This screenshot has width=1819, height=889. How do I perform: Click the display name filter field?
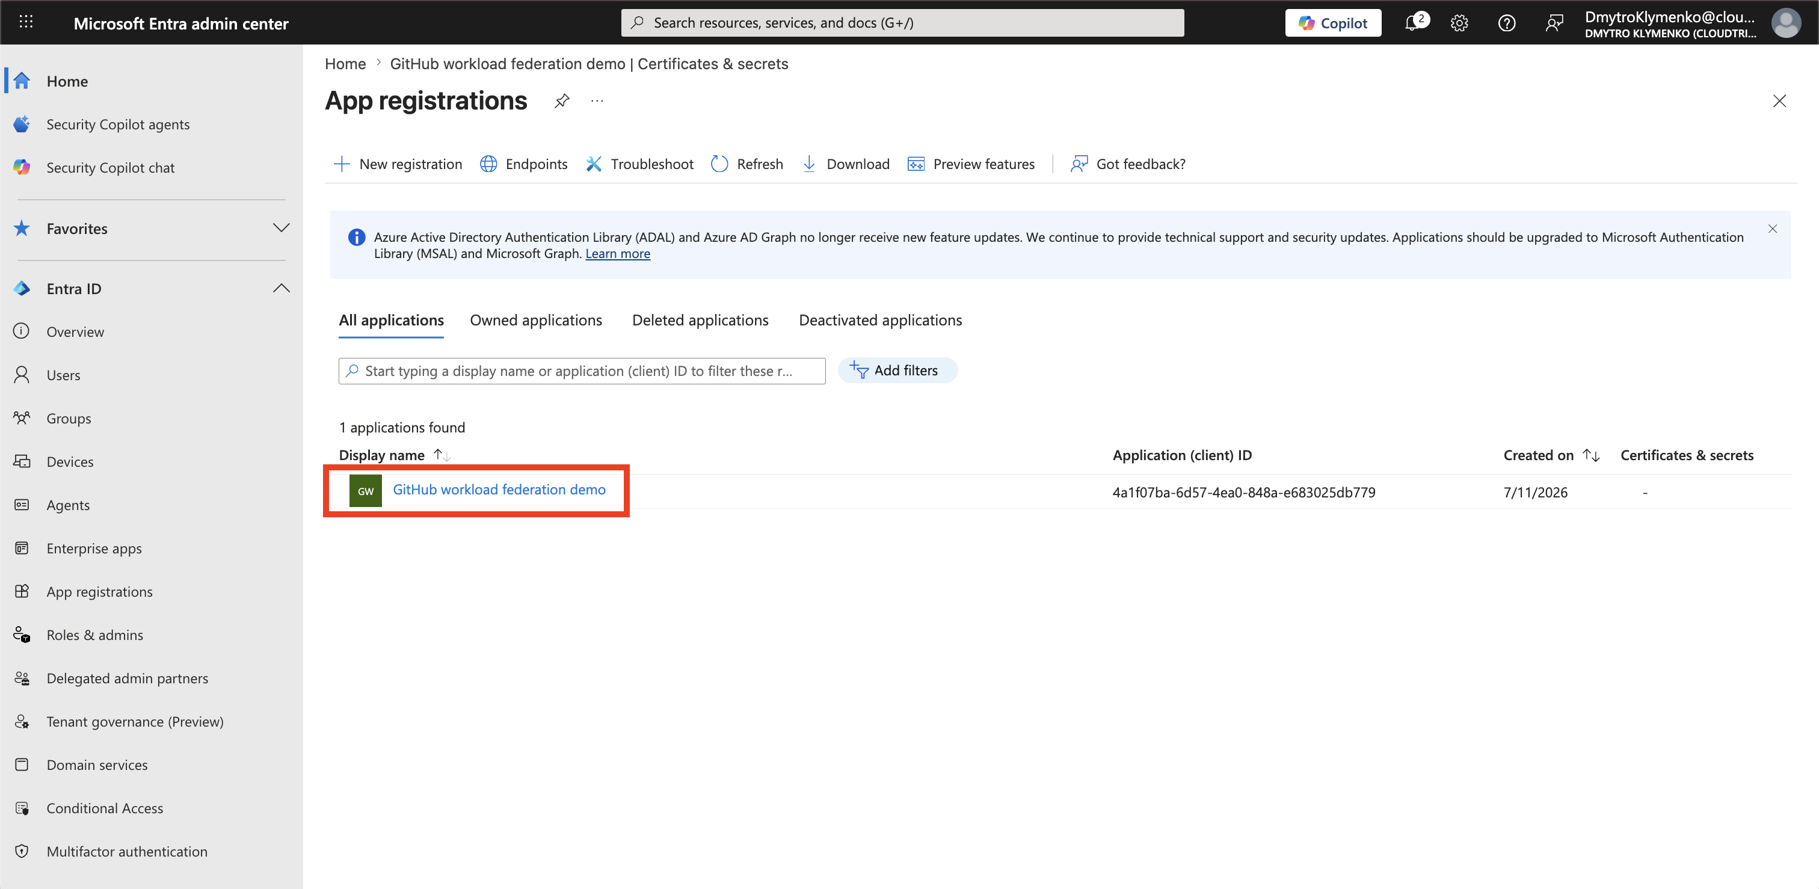pyautogui.click(x=582, y=371)
